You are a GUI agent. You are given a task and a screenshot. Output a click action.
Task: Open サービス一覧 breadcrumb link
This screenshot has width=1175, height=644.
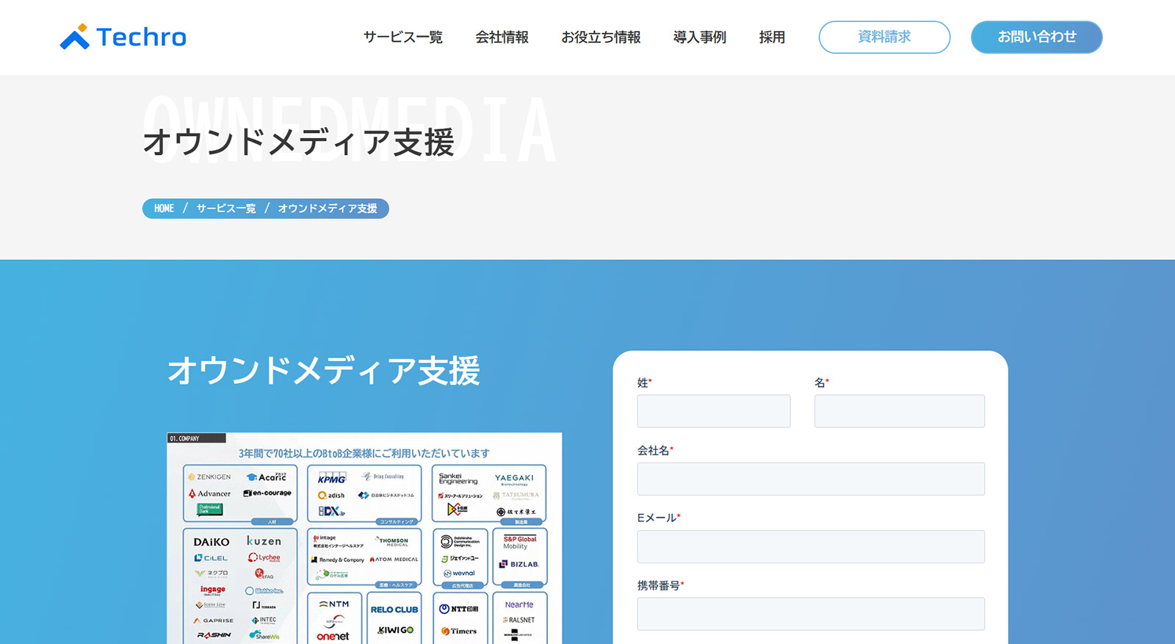tap(225, 209)
